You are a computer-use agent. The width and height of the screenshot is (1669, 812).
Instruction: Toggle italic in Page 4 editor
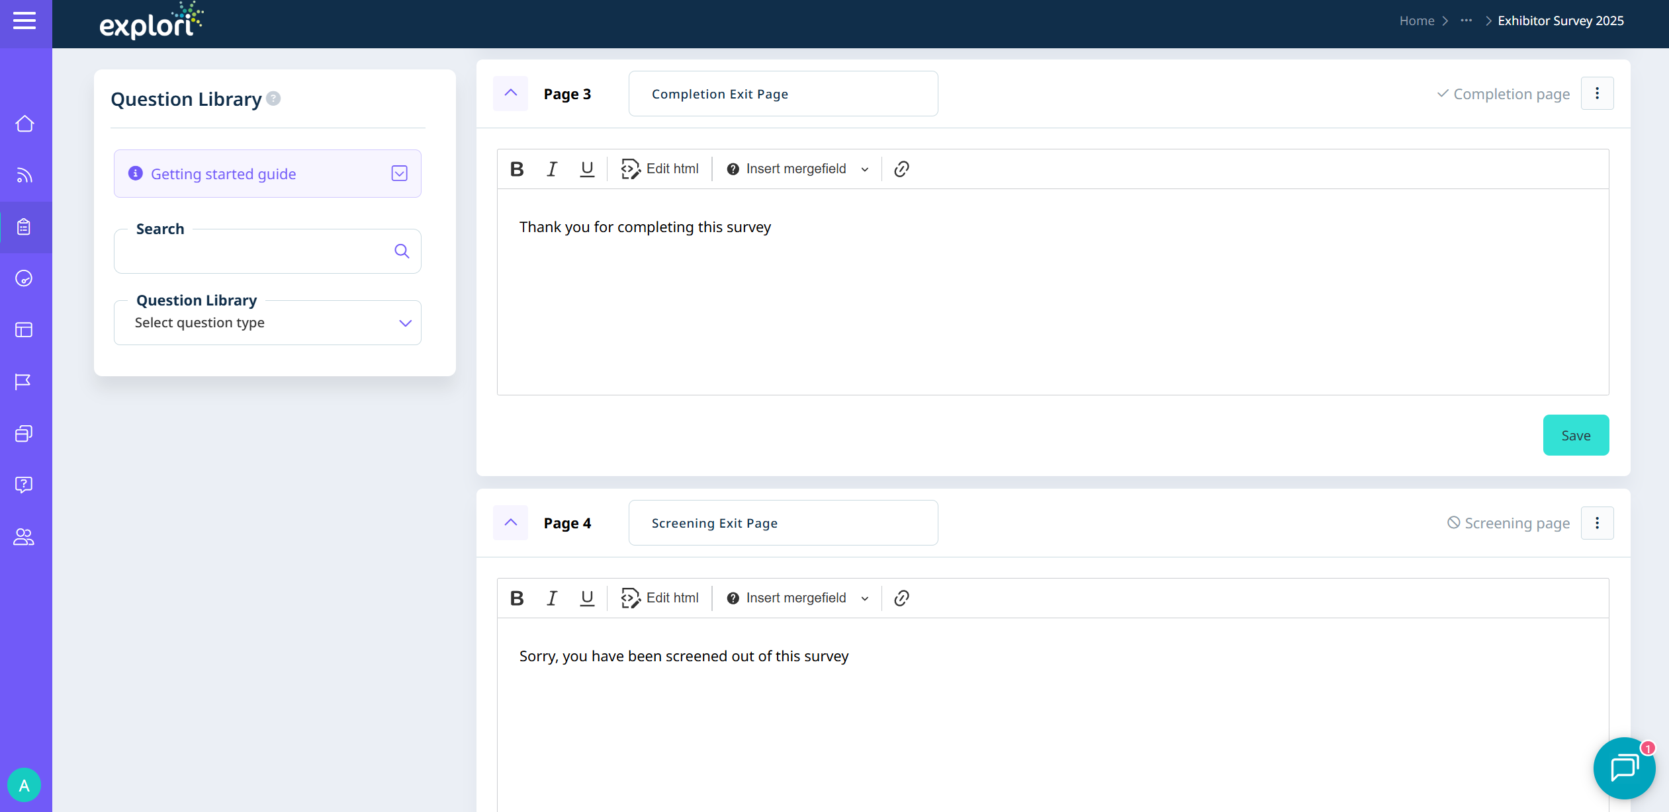point(551,598)
